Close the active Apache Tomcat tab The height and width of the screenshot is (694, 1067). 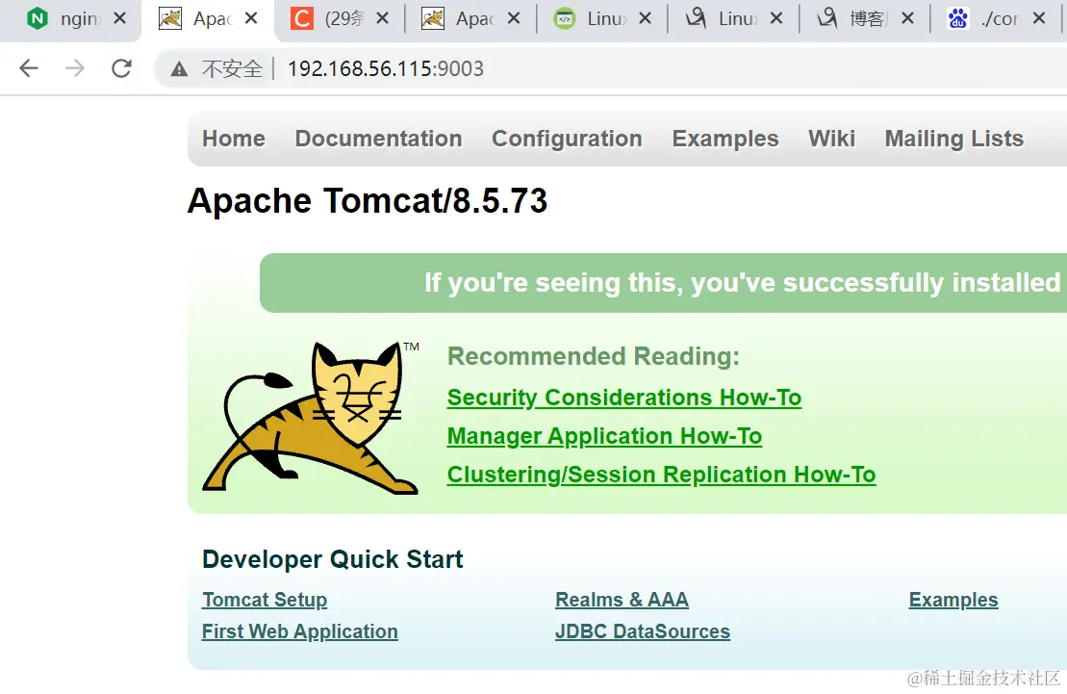pos(251,18)
